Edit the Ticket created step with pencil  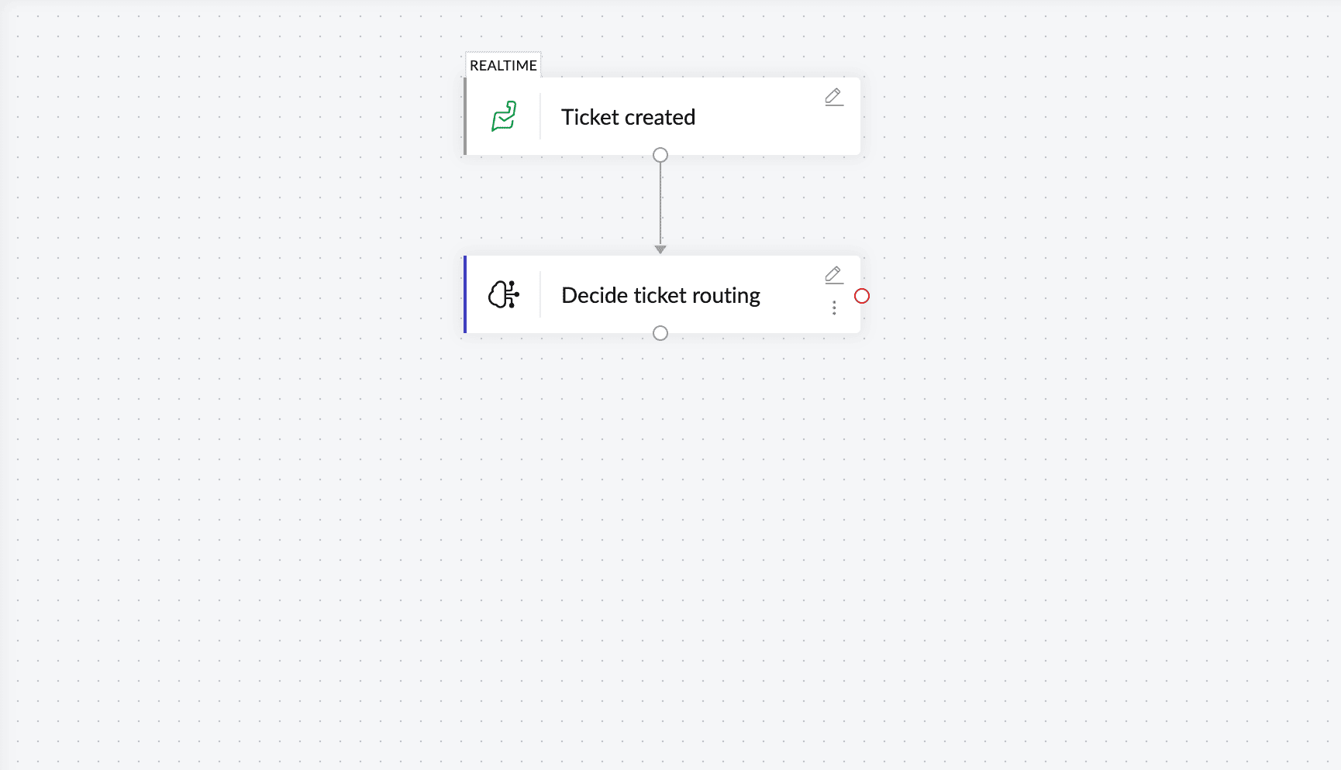click(834, 97)
